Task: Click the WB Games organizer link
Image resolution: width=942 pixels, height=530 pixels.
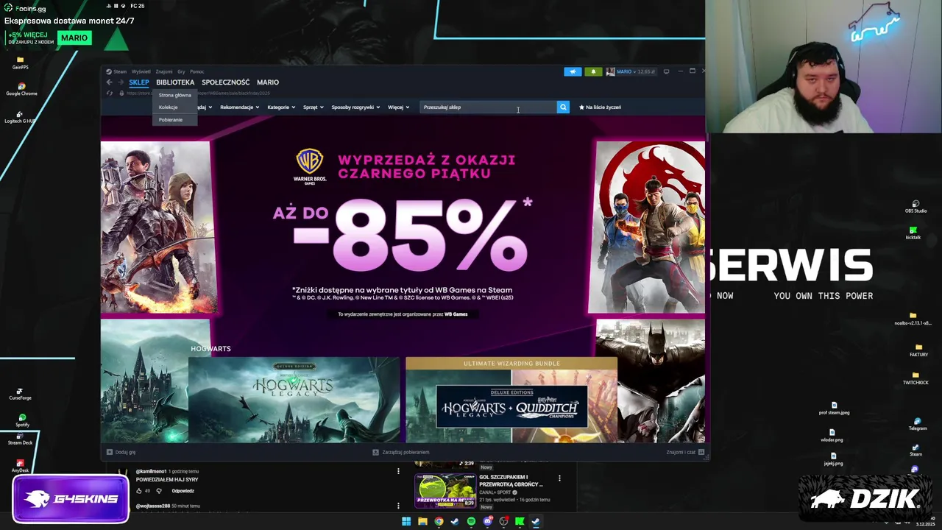Action: pos(456,314)
